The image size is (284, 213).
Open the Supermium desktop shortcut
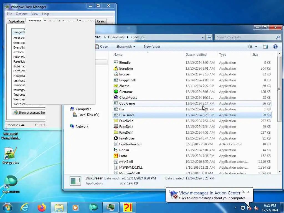click(x=11, y=184)
